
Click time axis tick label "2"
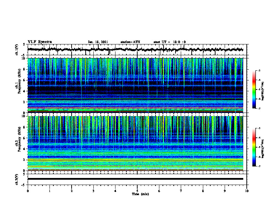click(72, 191)
